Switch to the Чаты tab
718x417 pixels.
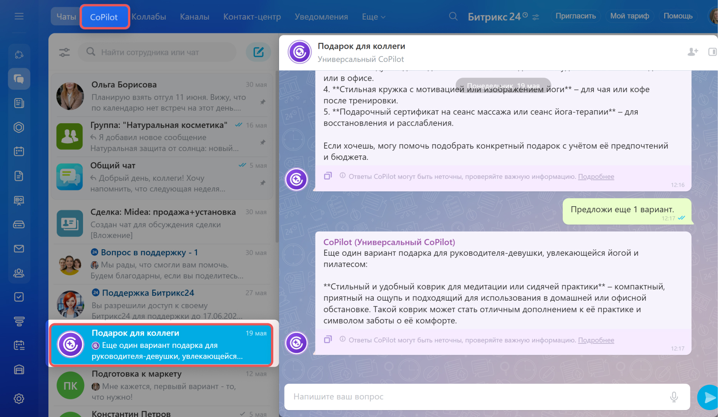click(66, 17)
